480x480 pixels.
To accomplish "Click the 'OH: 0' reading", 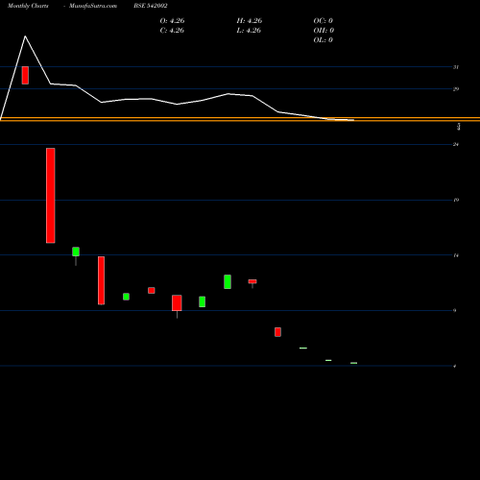I will pyautogui.click(x=324, y=31).
